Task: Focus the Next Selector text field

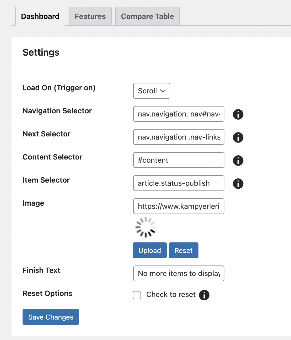Action: pyautogui.click(x=179, y=137)
